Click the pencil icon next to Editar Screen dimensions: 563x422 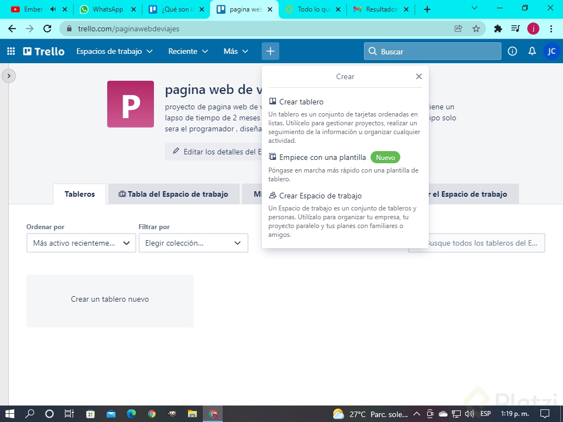point(176,151)
